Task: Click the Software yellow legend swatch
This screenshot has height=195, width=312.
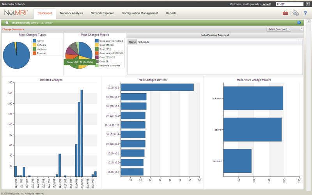Action: point(34,45)
